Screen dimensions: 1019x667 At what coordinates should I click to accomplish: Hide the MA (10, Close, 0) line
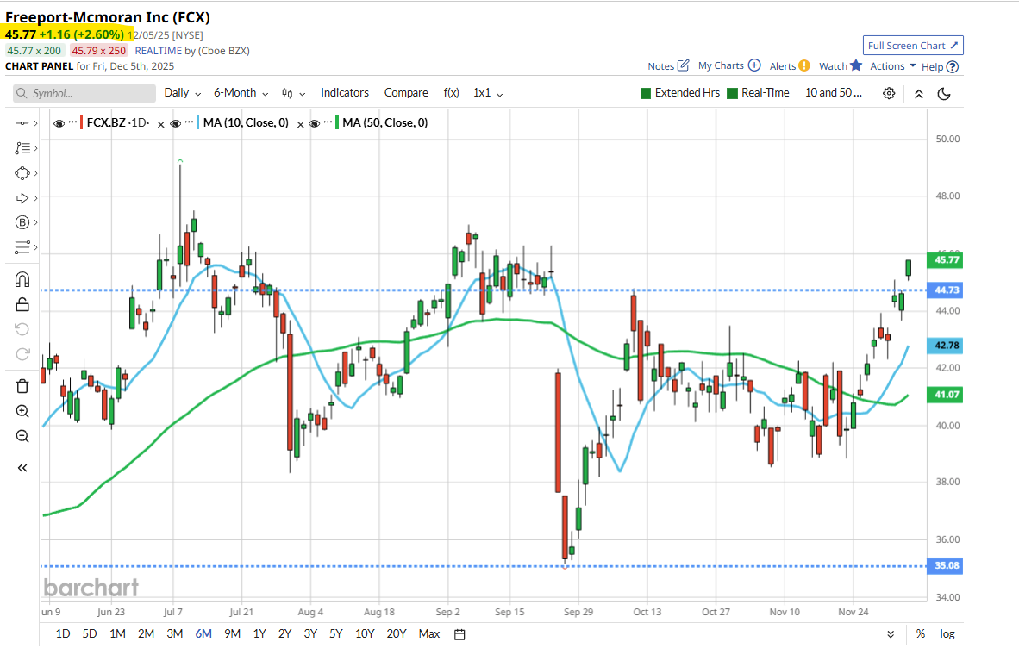[x=175, y=123]
